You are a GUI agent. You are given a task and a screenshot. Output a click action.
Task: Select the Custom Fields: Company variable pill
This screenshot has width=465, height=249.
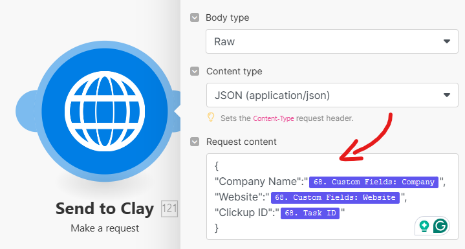374,182
